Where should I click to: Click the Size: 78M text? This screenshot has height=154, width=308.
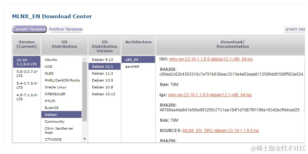coord(169,120)
